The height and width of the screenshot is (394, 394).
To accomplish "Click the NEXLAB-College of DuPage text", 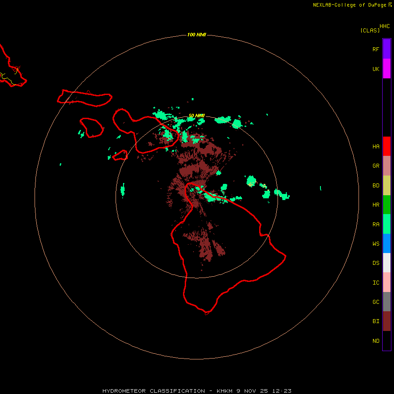I will [x=349, y=5].
